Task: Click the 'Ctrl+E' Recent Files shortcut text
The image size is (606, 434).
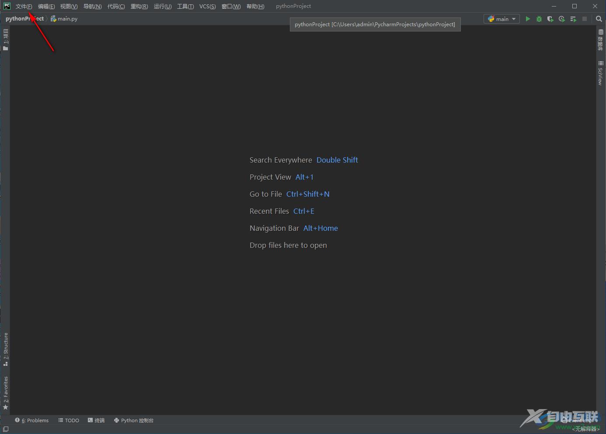Action: coord(304,211)
